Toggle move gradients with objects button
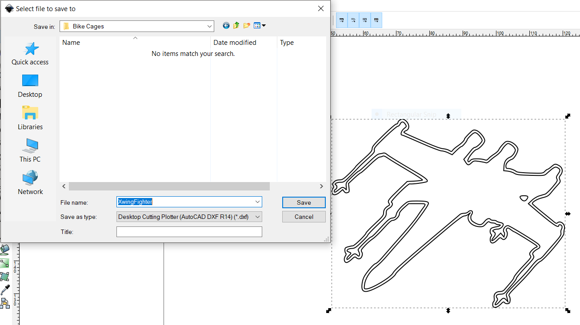This screenshot has height=325, width=580. tap(364, 20)
